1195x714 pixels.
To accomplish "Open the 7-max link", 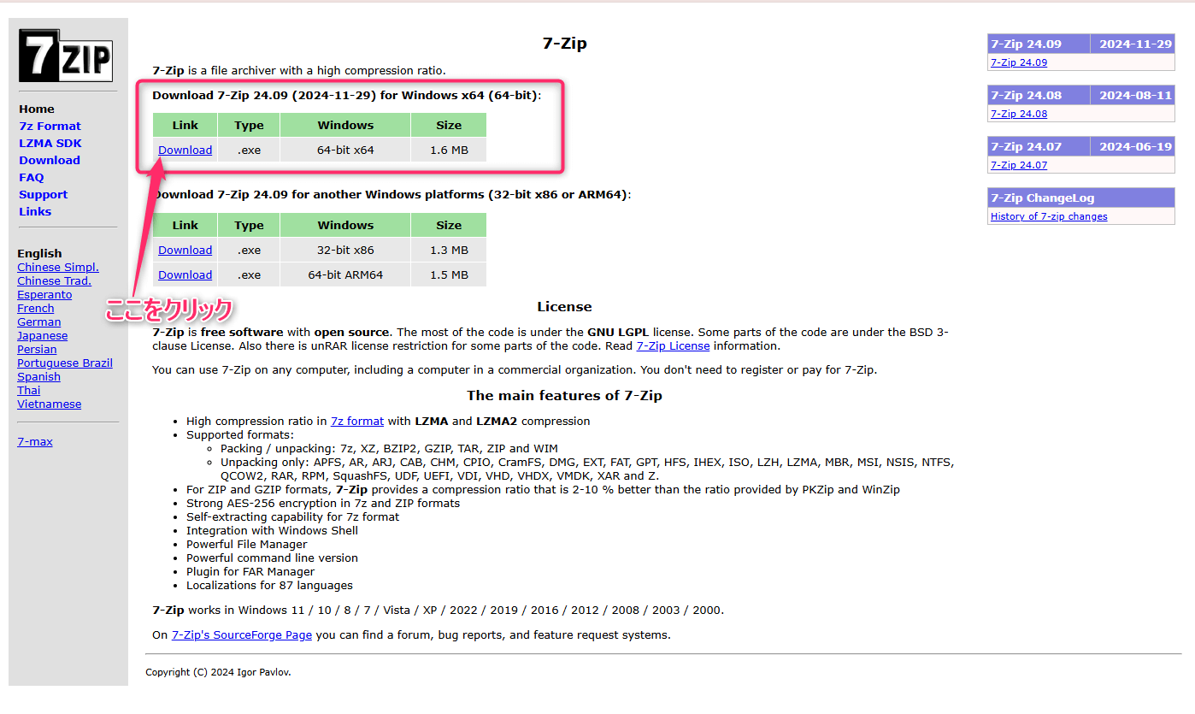I will coord(34,441).
